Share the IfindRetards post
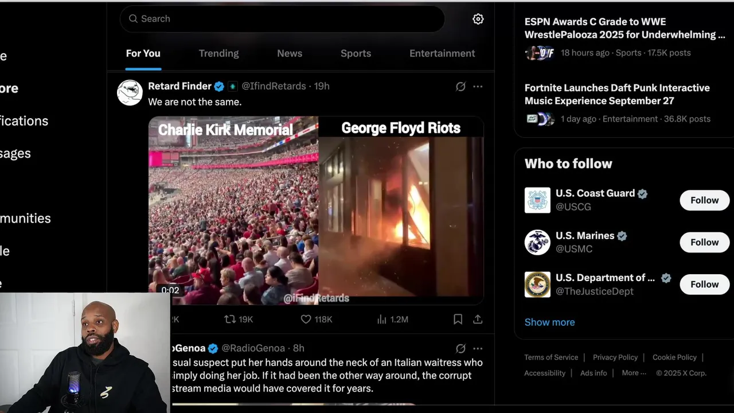This screenshot has width=734, height=413. (x=478, y=320)
